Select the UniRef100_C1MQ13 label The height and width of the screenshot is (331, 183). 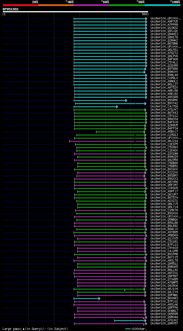(164, 135)
